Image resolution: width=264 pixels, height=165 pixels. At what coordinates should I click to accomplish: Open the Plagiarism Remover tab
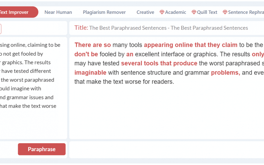click(104, 12)
